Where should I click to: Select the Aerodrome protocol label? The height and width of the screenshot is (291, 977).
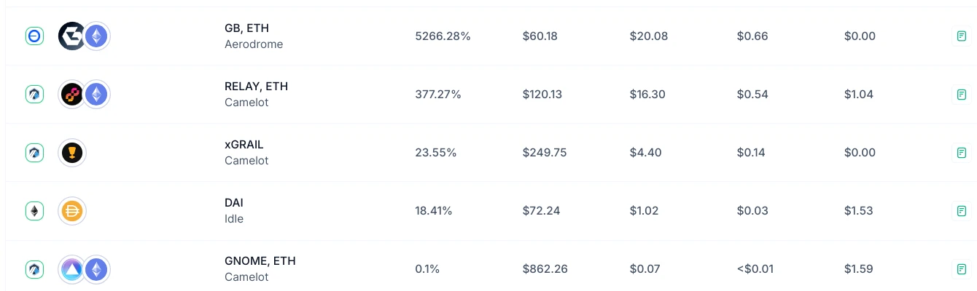pos(254,44)
